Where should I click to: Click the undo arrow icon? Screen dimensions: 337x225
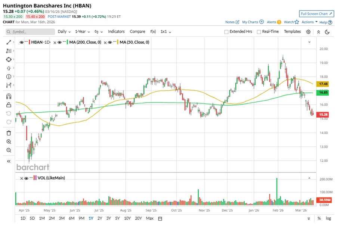(x=9, y=113)
